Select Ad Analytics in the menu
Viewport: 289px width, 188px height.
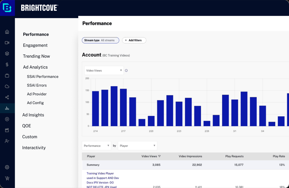(35, 67)
